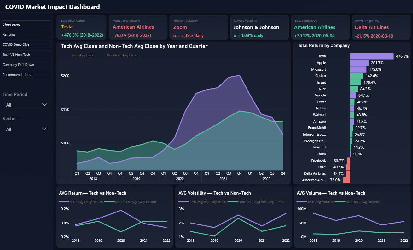Select the Nike return bar
This screenshot has width=413, height=250.
(x=354, y=89)
